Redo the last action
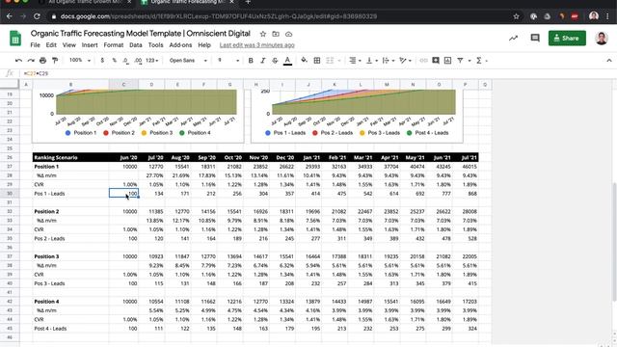The height and width of the screenshot is (347, 617). point(31,60)
